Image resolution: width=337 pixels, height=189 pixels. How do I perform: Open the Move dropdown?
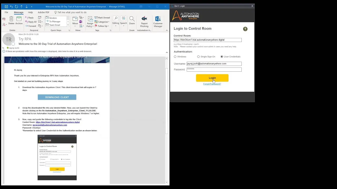75,22
